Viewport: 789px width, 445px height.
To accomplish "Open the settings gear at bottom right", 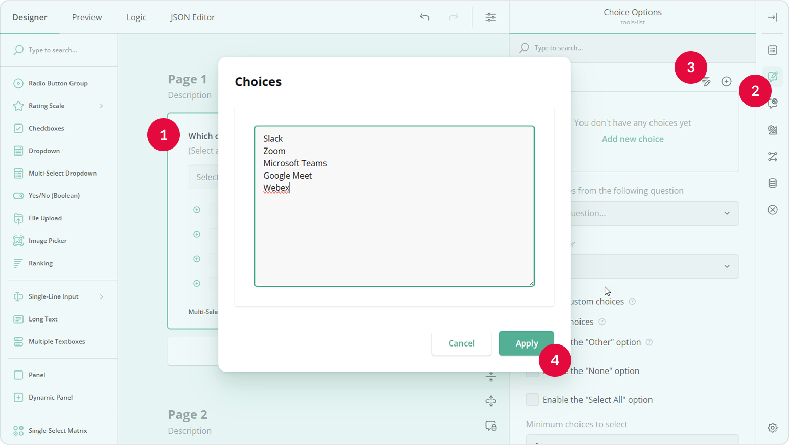I will (x=772, y=428).
